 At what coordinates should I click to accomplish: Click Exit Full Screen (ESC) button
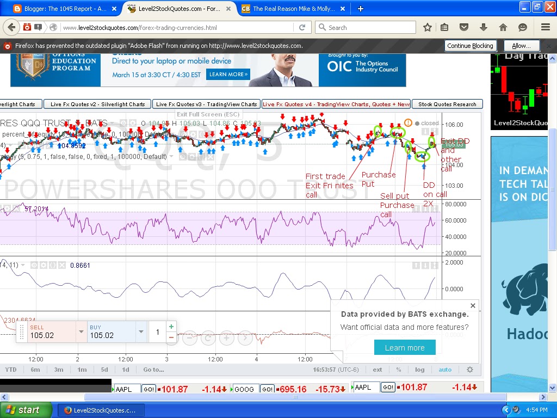click(208, 114)
